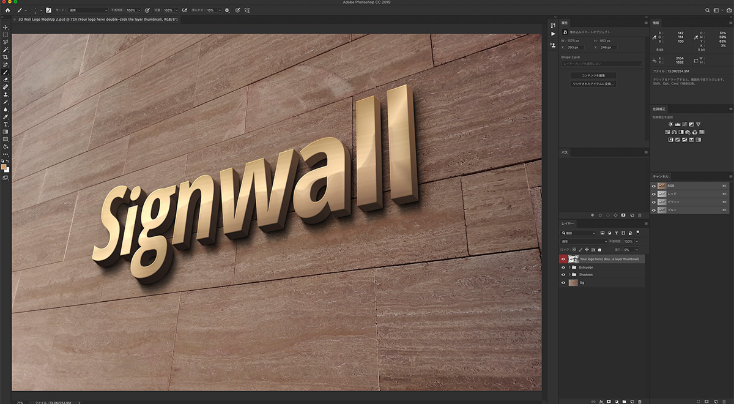
Task: Add a Color Balance adjustment
Action: 674,132
